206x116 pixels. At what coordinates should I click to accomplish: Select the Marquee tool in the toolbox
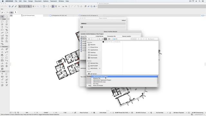pyautogui.click(x=7, y=16)
